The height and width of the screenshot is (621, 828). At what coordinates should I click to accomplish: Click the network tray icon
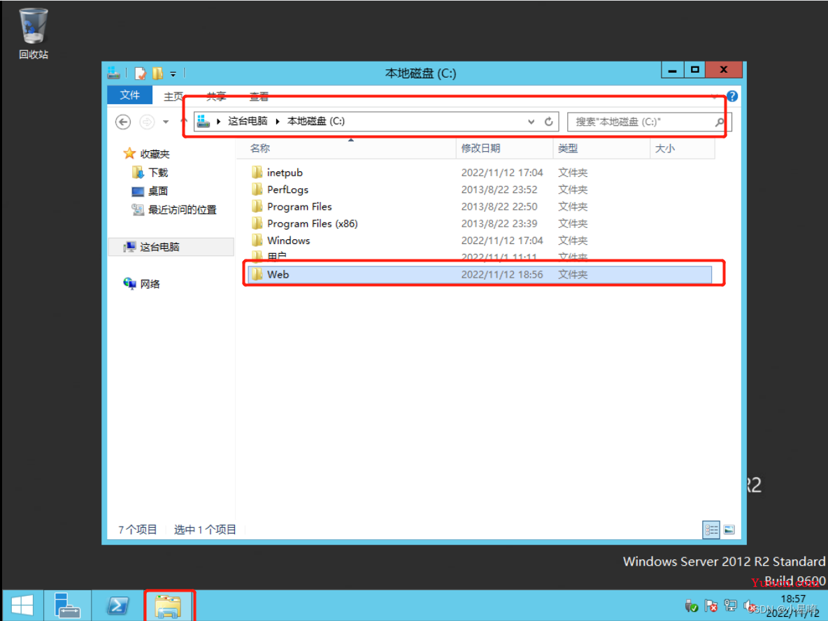pyautogui.click(x=730, y=605)
